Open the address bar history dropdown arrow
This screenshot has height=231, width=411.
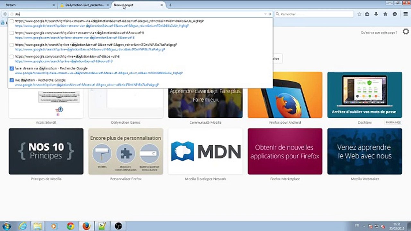(x=265, y=14)
